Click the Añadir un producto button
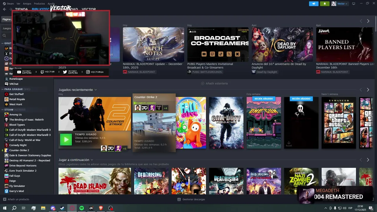This screenshot has height=212, width=377. (16, 199)
